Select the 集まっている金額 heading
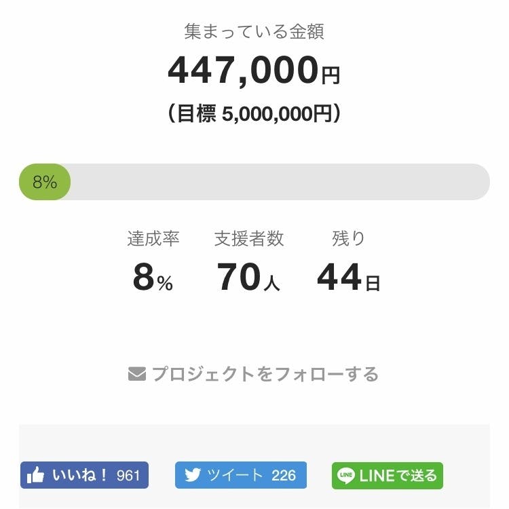Image resolution: width=509 pixels, height=509 pixels. (x=254, y=31)
